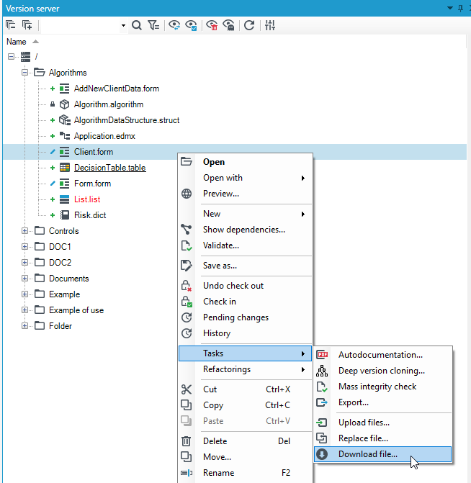Screen dimensions: 471x483
Task: Open the toolbar search combo box dropdown arrow
Action: [123, 25]
